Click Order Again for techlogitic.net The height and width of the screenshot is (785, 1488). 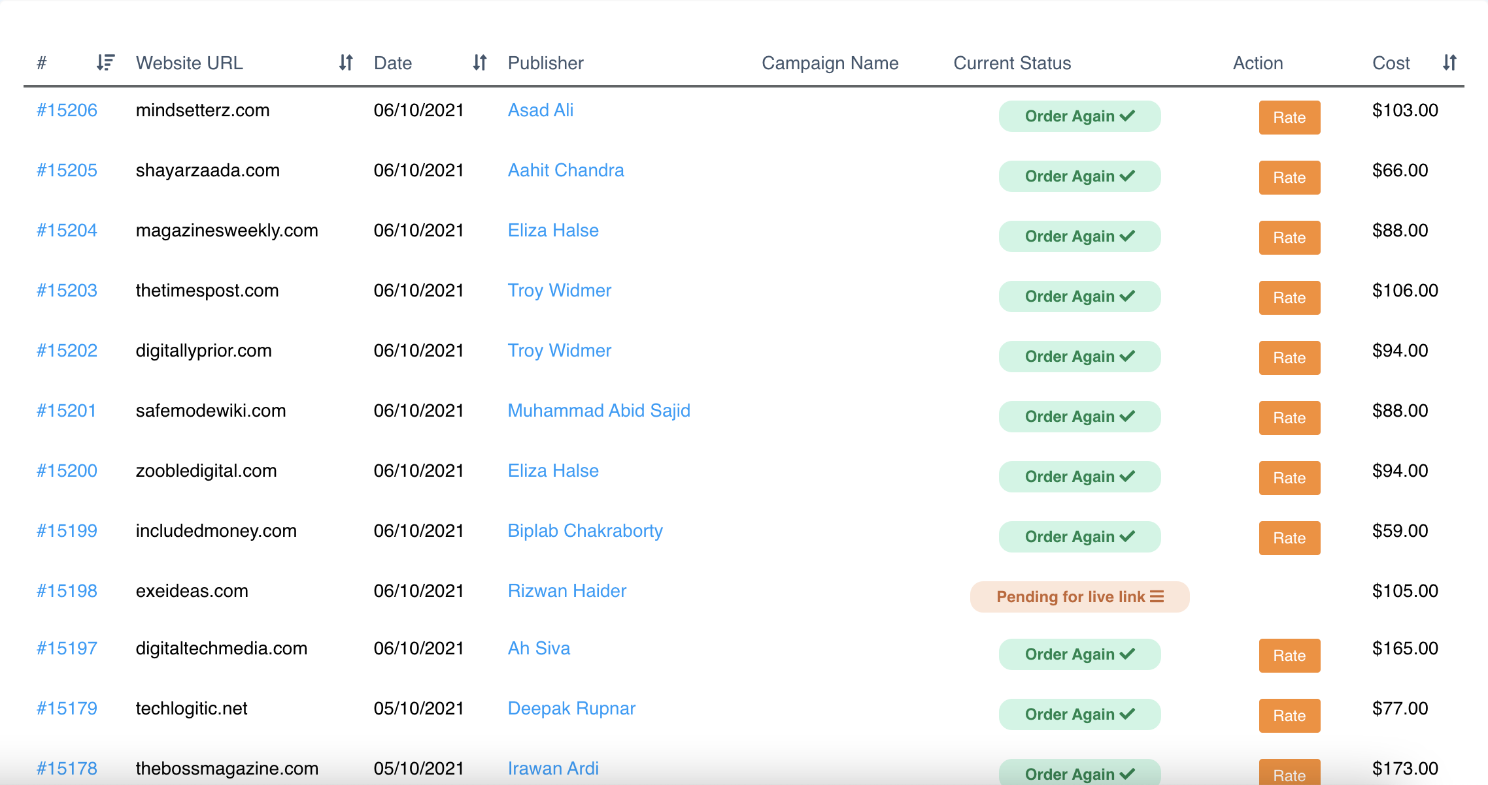click(x=1079, y=714)
